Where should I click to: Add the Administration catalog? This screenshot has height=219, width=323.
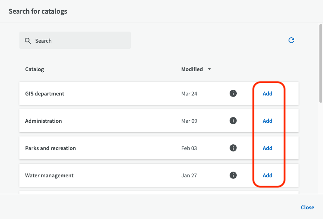267,121
